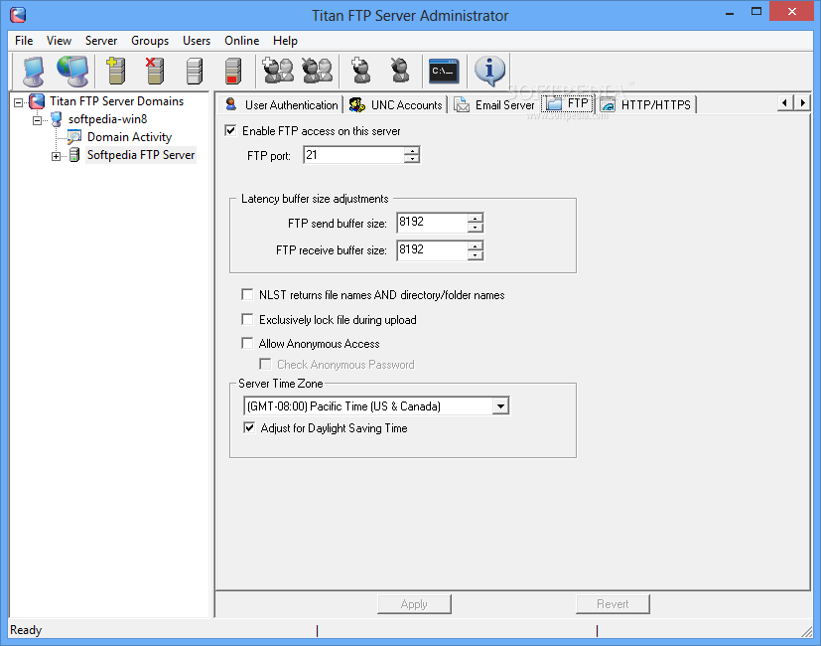Click the remote connect globe-computer icon

pyautogui.click(x=72, y=72)
